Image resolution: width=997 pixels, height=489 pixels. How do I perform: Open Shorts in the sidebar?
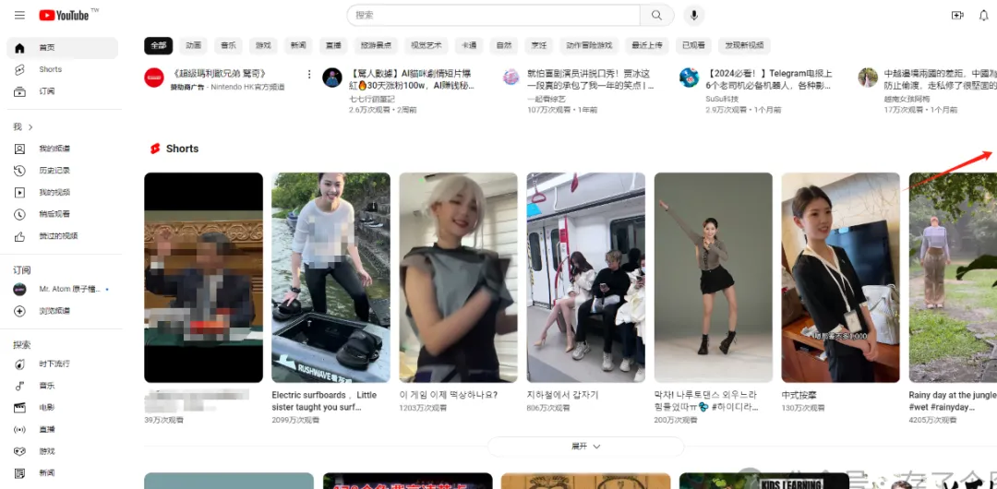(63, 69)
